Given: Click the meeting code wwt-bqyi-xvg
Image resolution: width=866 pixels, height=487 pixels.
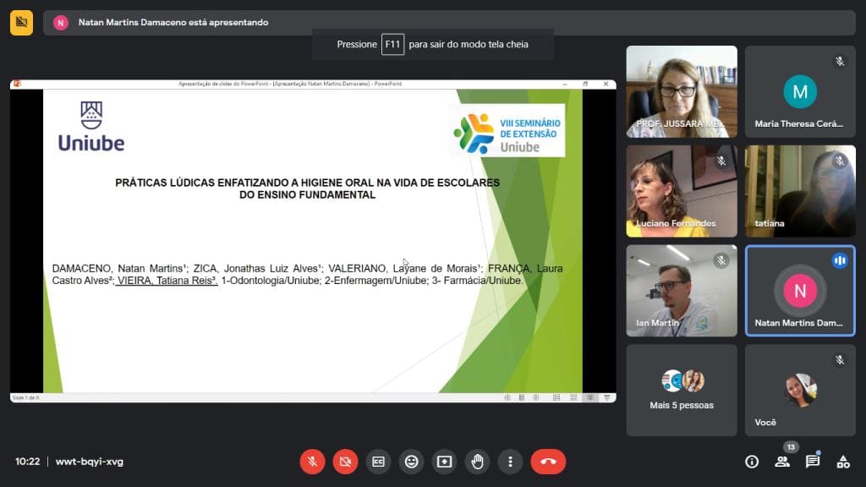Looking at the screenshot, I should [x=90, y=462].
